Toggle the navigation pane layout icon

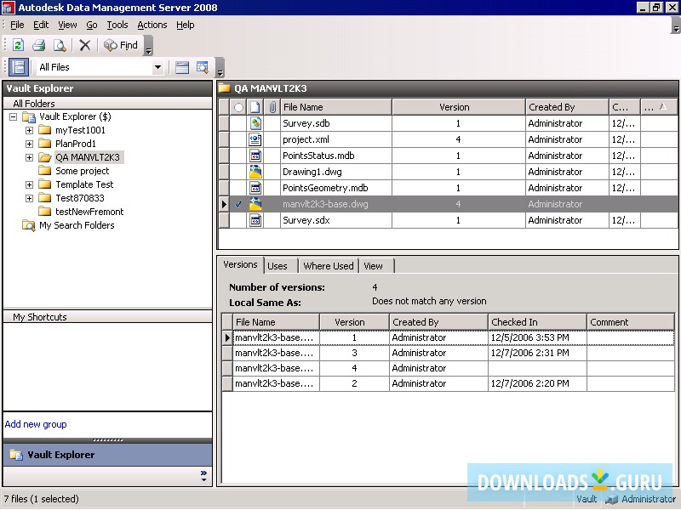tap(19, 67)
